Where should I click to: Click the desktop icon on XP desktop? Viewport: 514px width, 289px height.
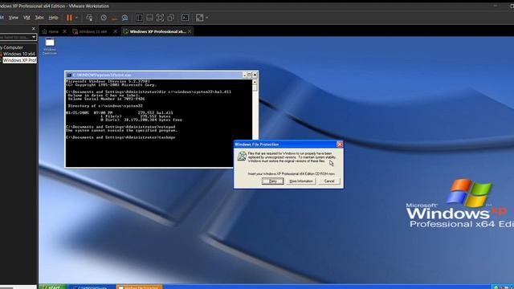(x=50, y=47)
